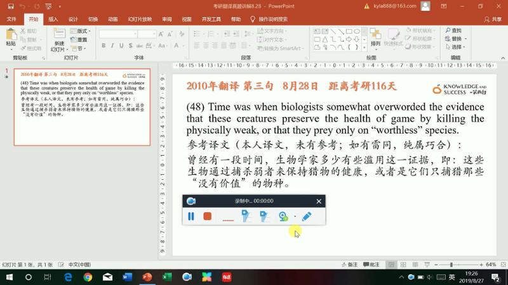
Task: Switch to the 幻灯片放映 (Slide Show) tab
Action: (140, 19)
